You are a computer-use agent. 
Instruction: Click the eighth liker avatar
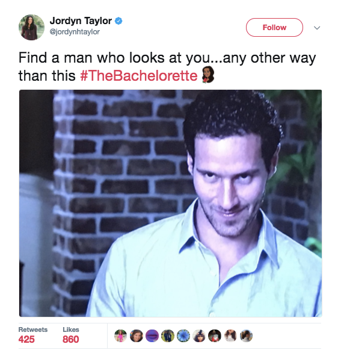click(230, 336)
